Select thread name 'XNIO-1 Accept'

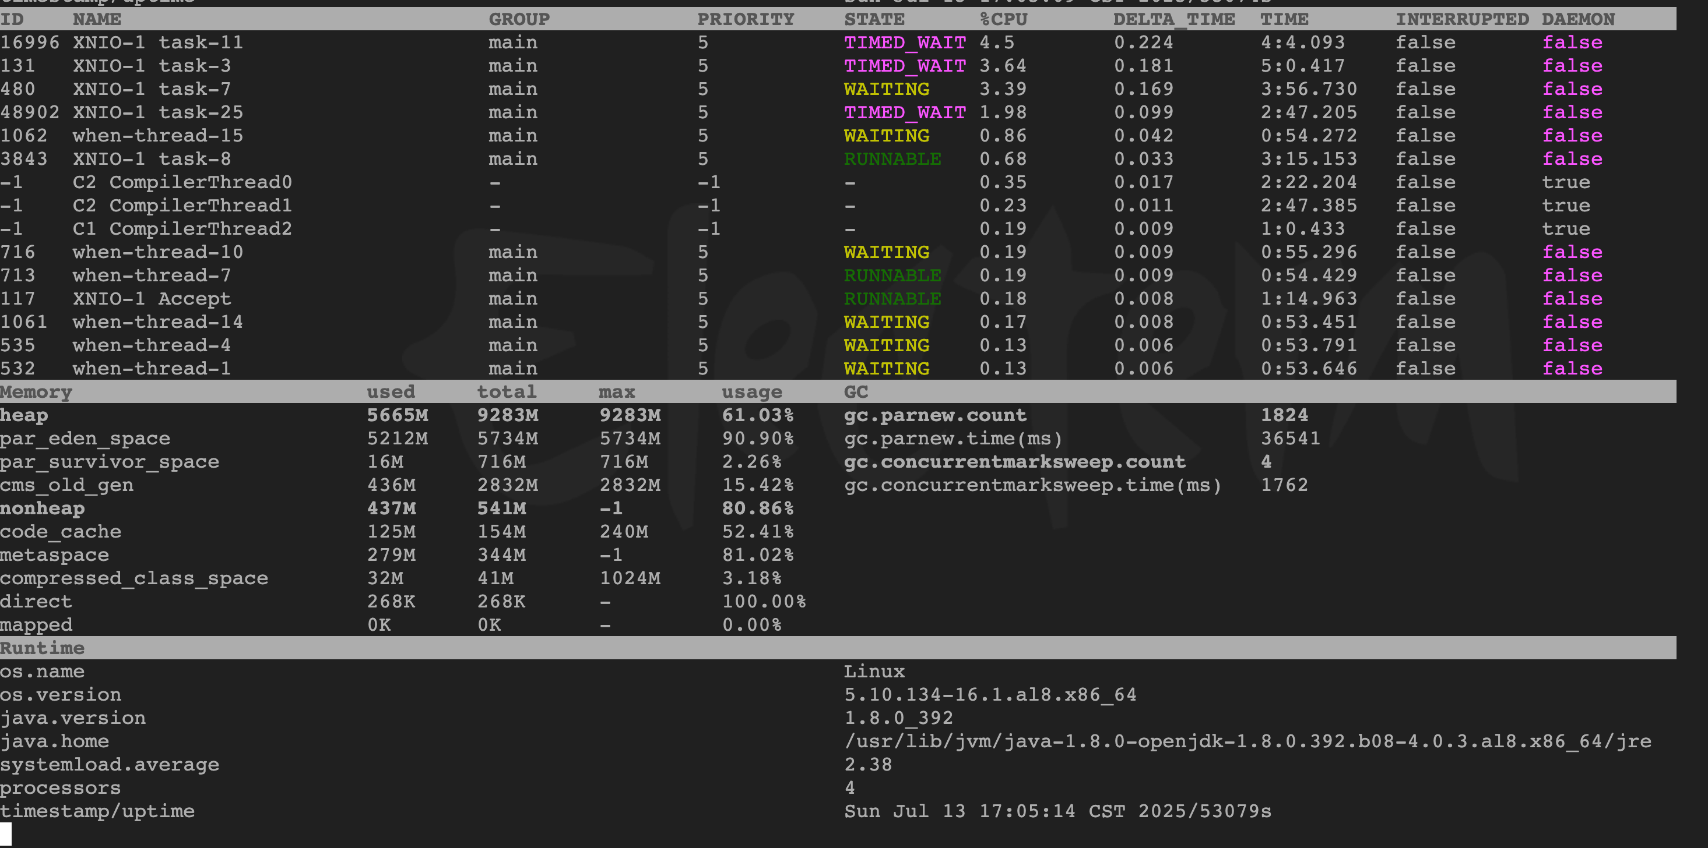point(152,299)
